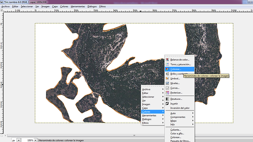
Task: Choose Caliente... in the submenu
Action: point(180,130)
